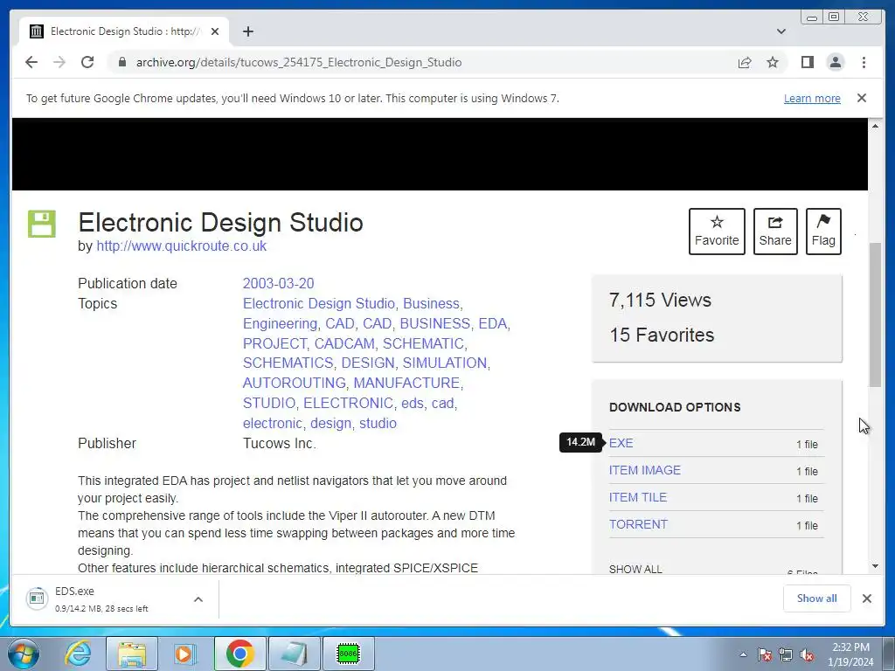Click the page scrollbar thumb
Screen dimensions: 895x671
tap(875, 315)
